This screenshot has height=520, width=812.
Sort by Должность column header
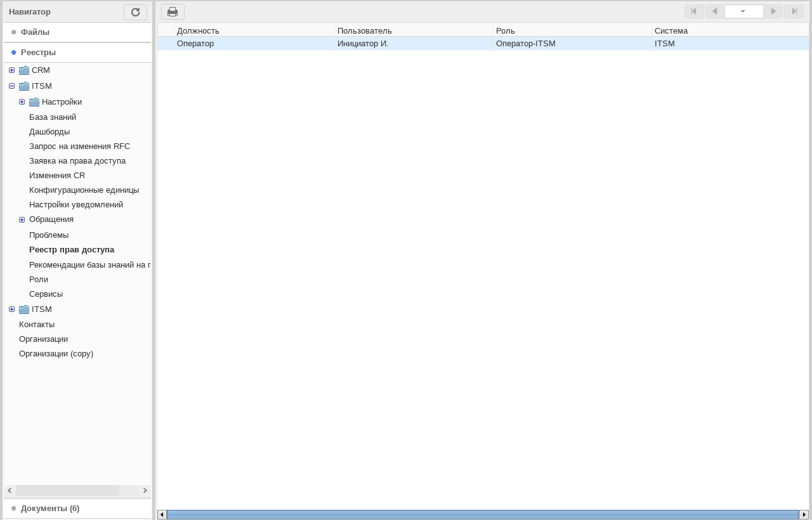pos(254,30)
